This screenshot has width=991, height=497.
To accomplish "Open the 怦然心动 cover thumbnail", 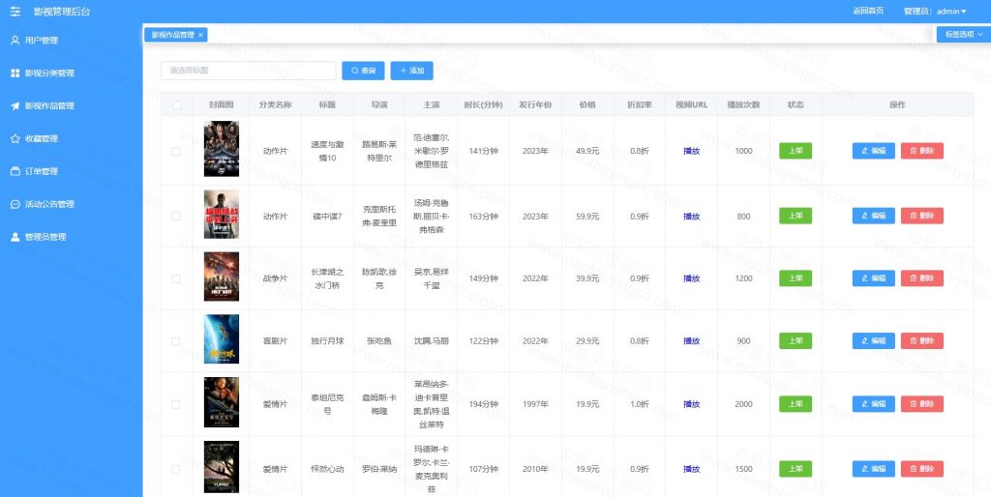I will click(x=222, y=467).
